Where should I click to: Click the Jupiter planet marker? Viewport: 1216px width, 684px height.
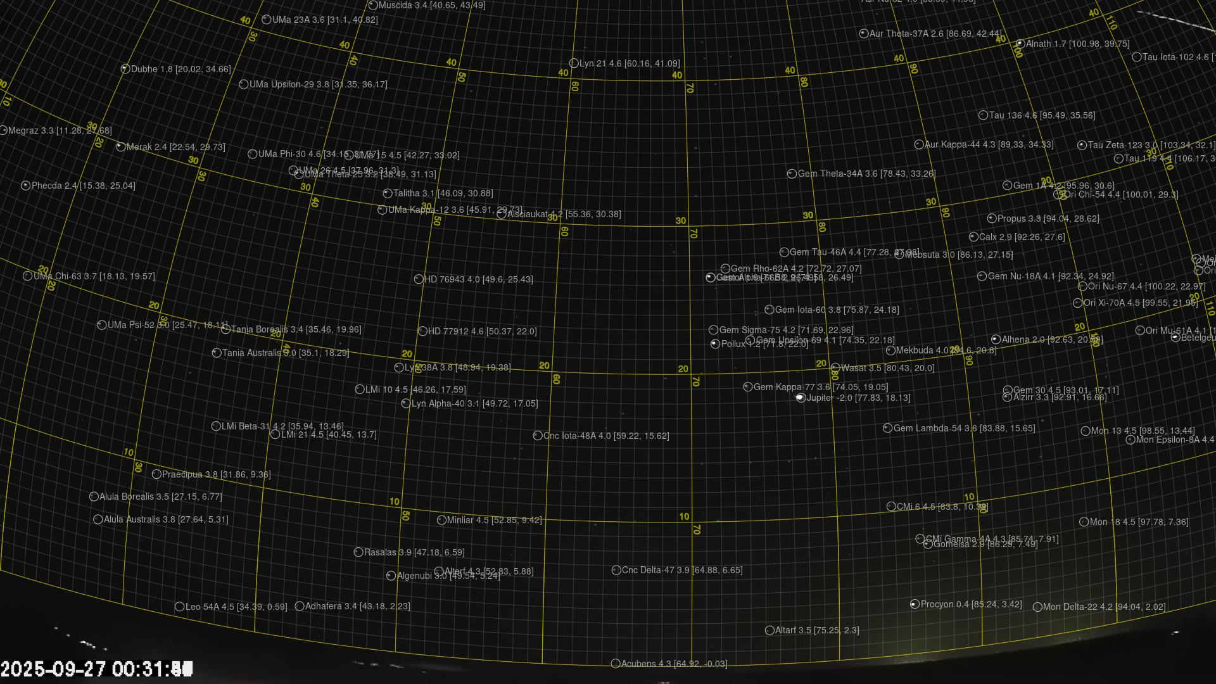(801, 398)
